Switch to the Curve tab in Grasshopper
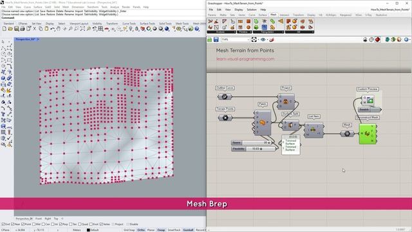 point(252,15)
